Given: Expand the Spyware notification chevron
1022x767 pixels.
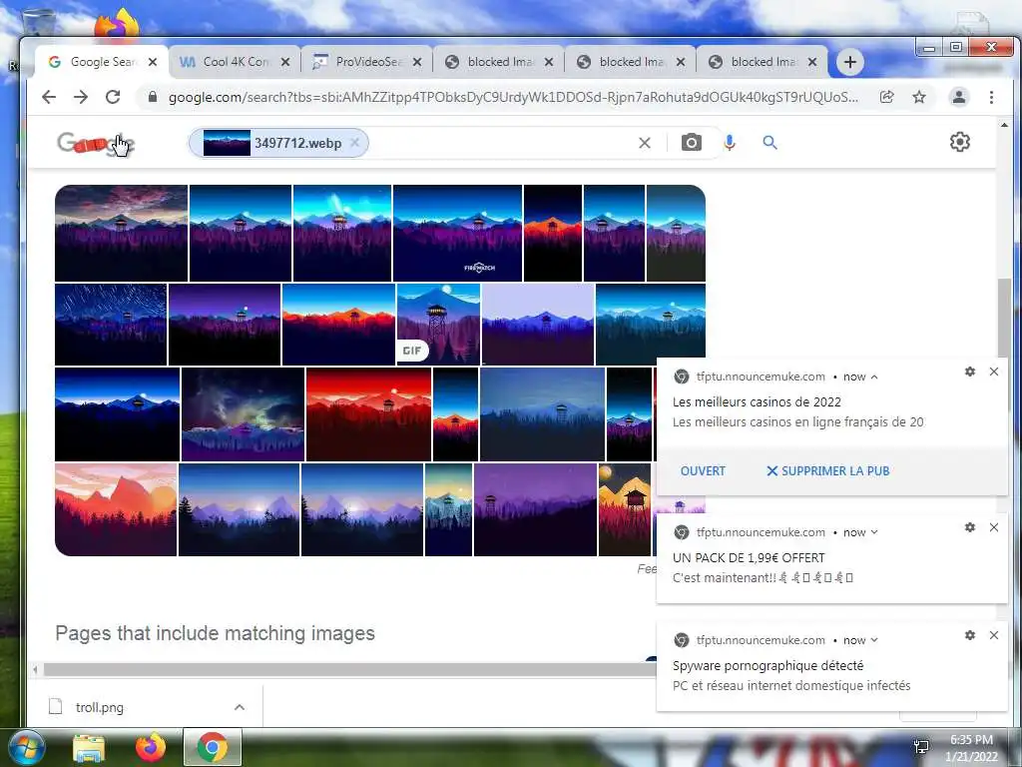Looking at the screenshot, I should 874,640.
